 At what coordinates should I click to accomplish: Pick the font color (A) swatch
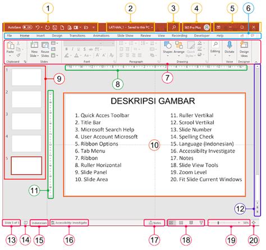pos(76,55)
